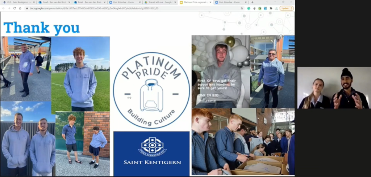371x177 pixels.
Task: Open the browser home page
Action: pyautogui.click(x=20, y=8)
